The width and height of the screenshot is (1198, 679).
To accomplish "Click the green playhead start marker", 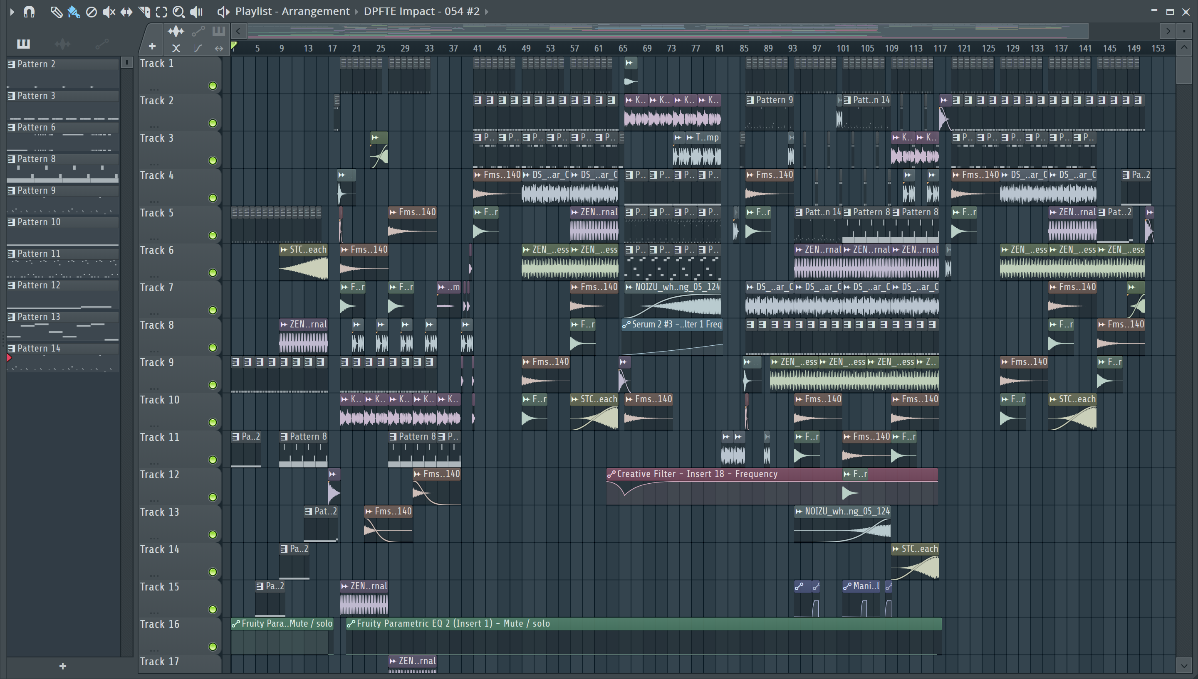I will click(x=234, y=46).
